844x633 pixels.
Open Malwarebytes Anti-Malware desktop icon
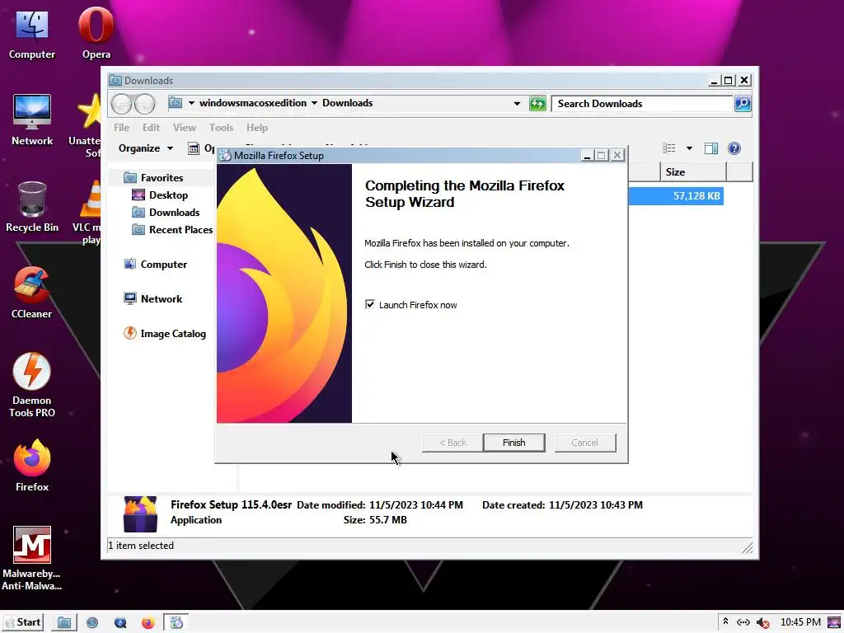click(32, 558)
